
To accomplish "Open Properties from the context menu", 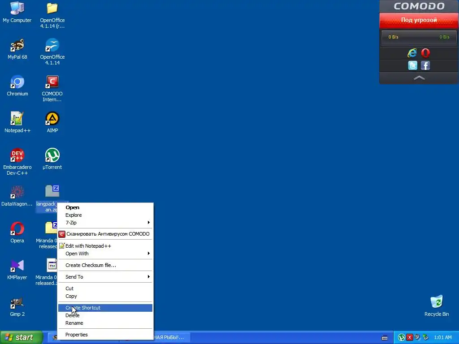I will coord(105,335).
